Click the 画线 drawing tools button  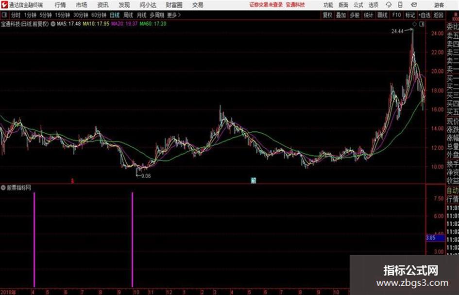[382, 15]
